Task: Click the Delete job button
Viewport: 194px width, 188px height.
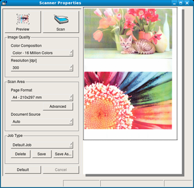Action: [x=21, y=154]
